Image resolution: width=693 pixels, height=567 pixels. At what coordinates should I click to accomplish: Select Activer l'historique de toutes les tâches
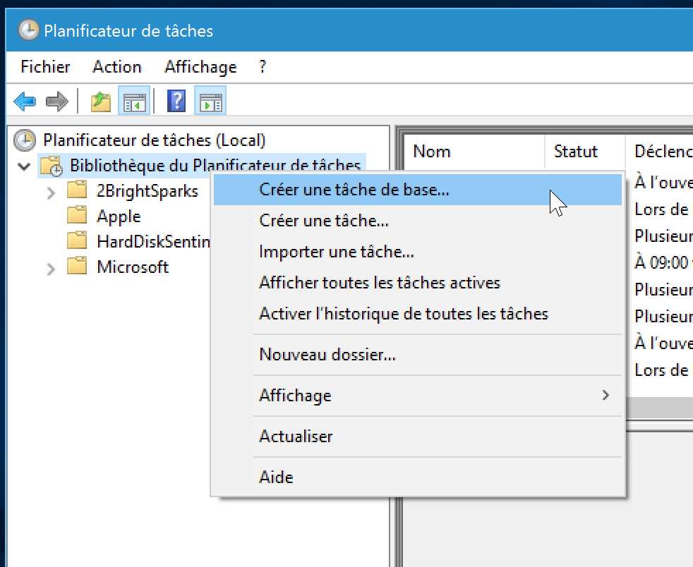click(x=418, y=314)
